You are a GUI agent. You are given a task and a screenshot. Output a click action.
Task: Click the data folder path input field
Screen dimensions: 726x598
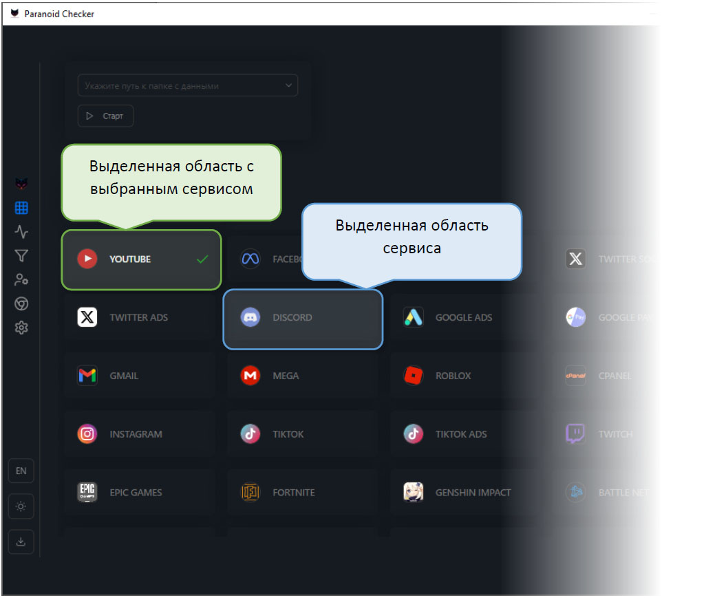point(179,86)
